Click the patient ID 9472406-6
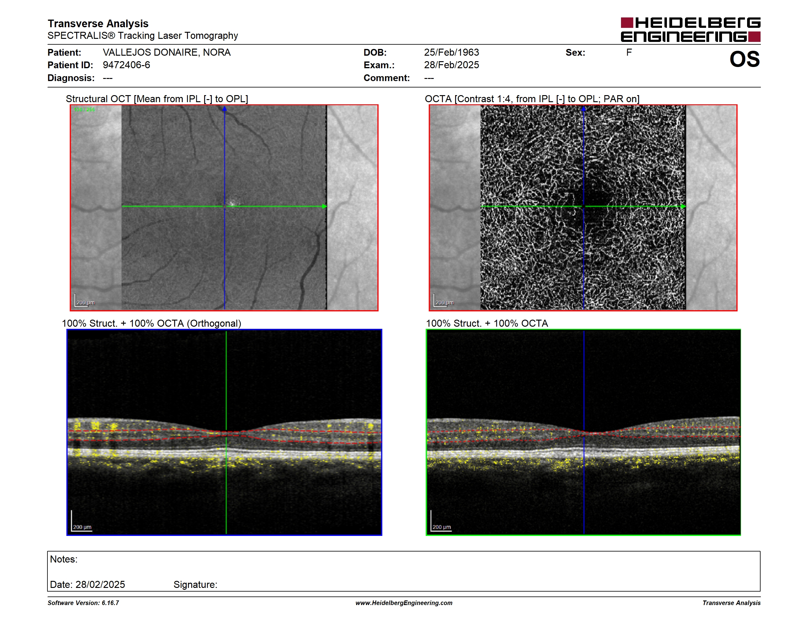 [x=126, y=65]
